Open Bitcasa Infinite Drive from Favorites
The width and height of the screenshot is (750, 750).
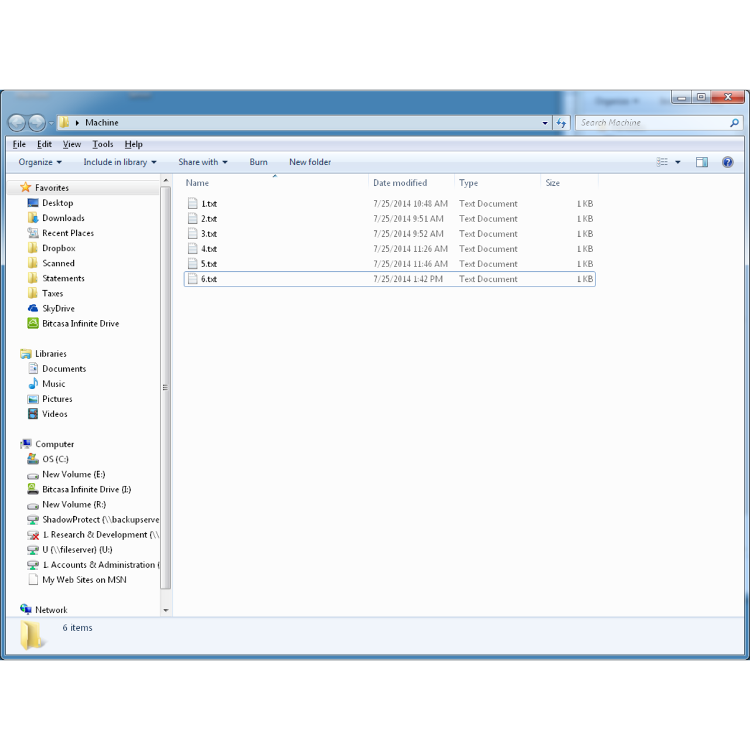[80, 323]
